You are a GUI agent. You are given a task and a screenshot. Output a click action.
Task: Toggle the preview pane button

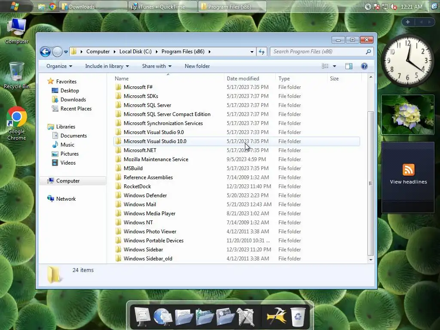(x=349, y=66)
